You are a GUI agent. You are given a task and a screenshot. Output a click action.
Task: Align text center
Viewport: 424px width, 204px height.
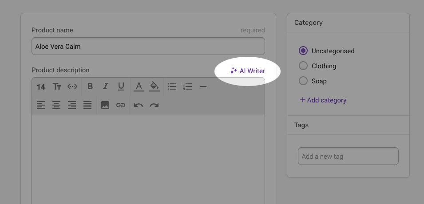56,105
